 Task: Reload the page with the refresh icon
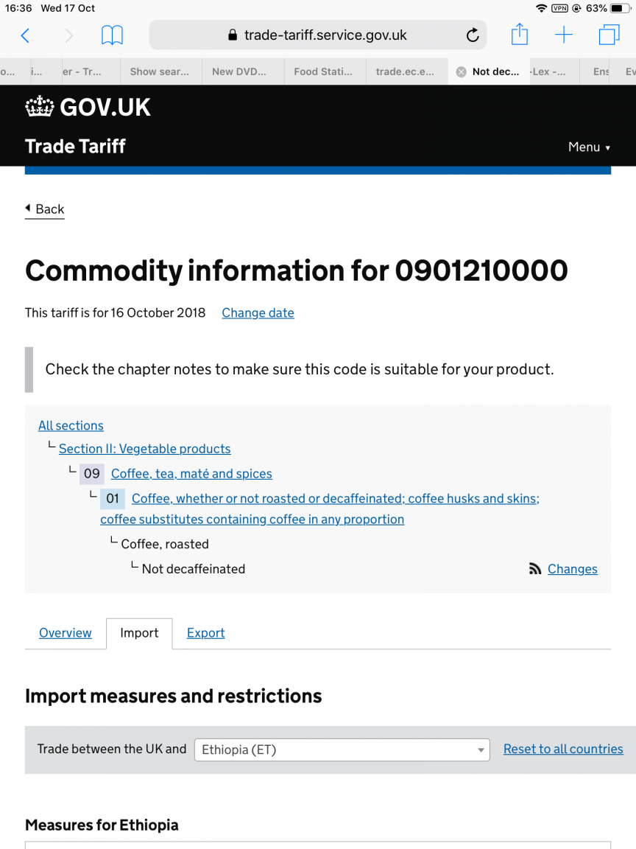click(472, 35)
